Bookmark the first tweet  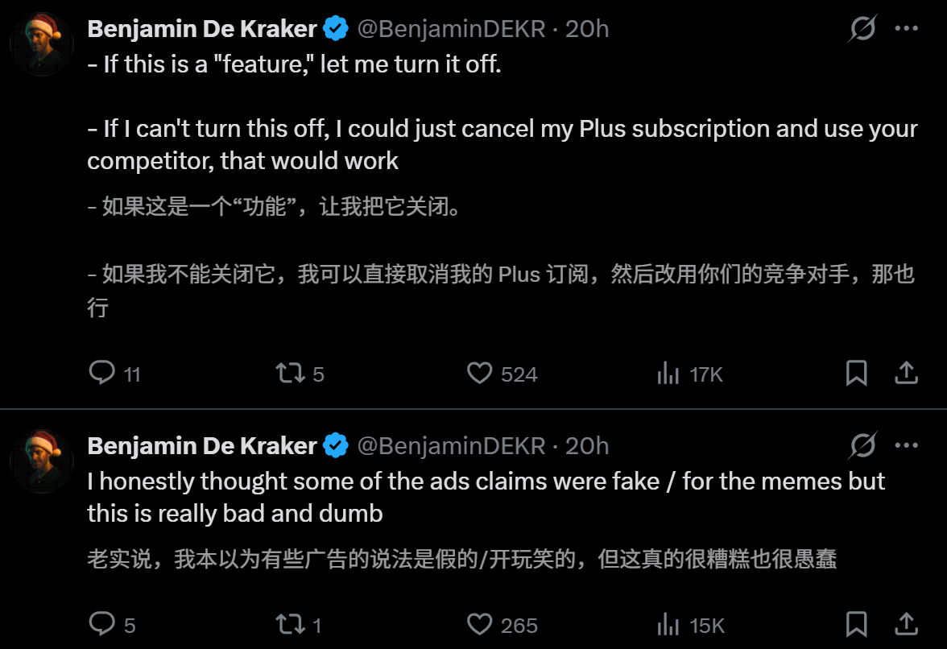856,374
